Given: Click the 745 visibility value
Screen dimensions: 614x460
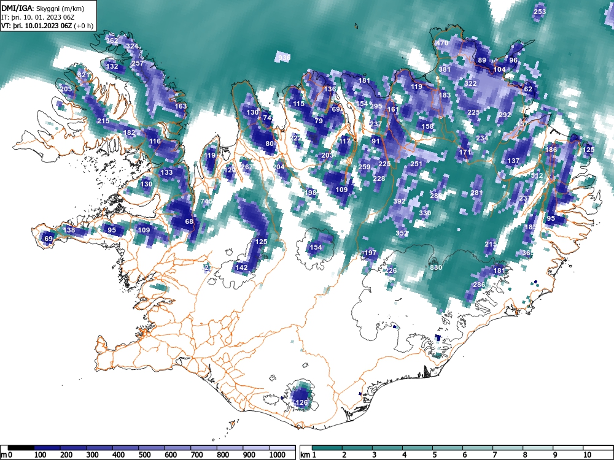Looking at the screenshot, I should click(206, 201).
